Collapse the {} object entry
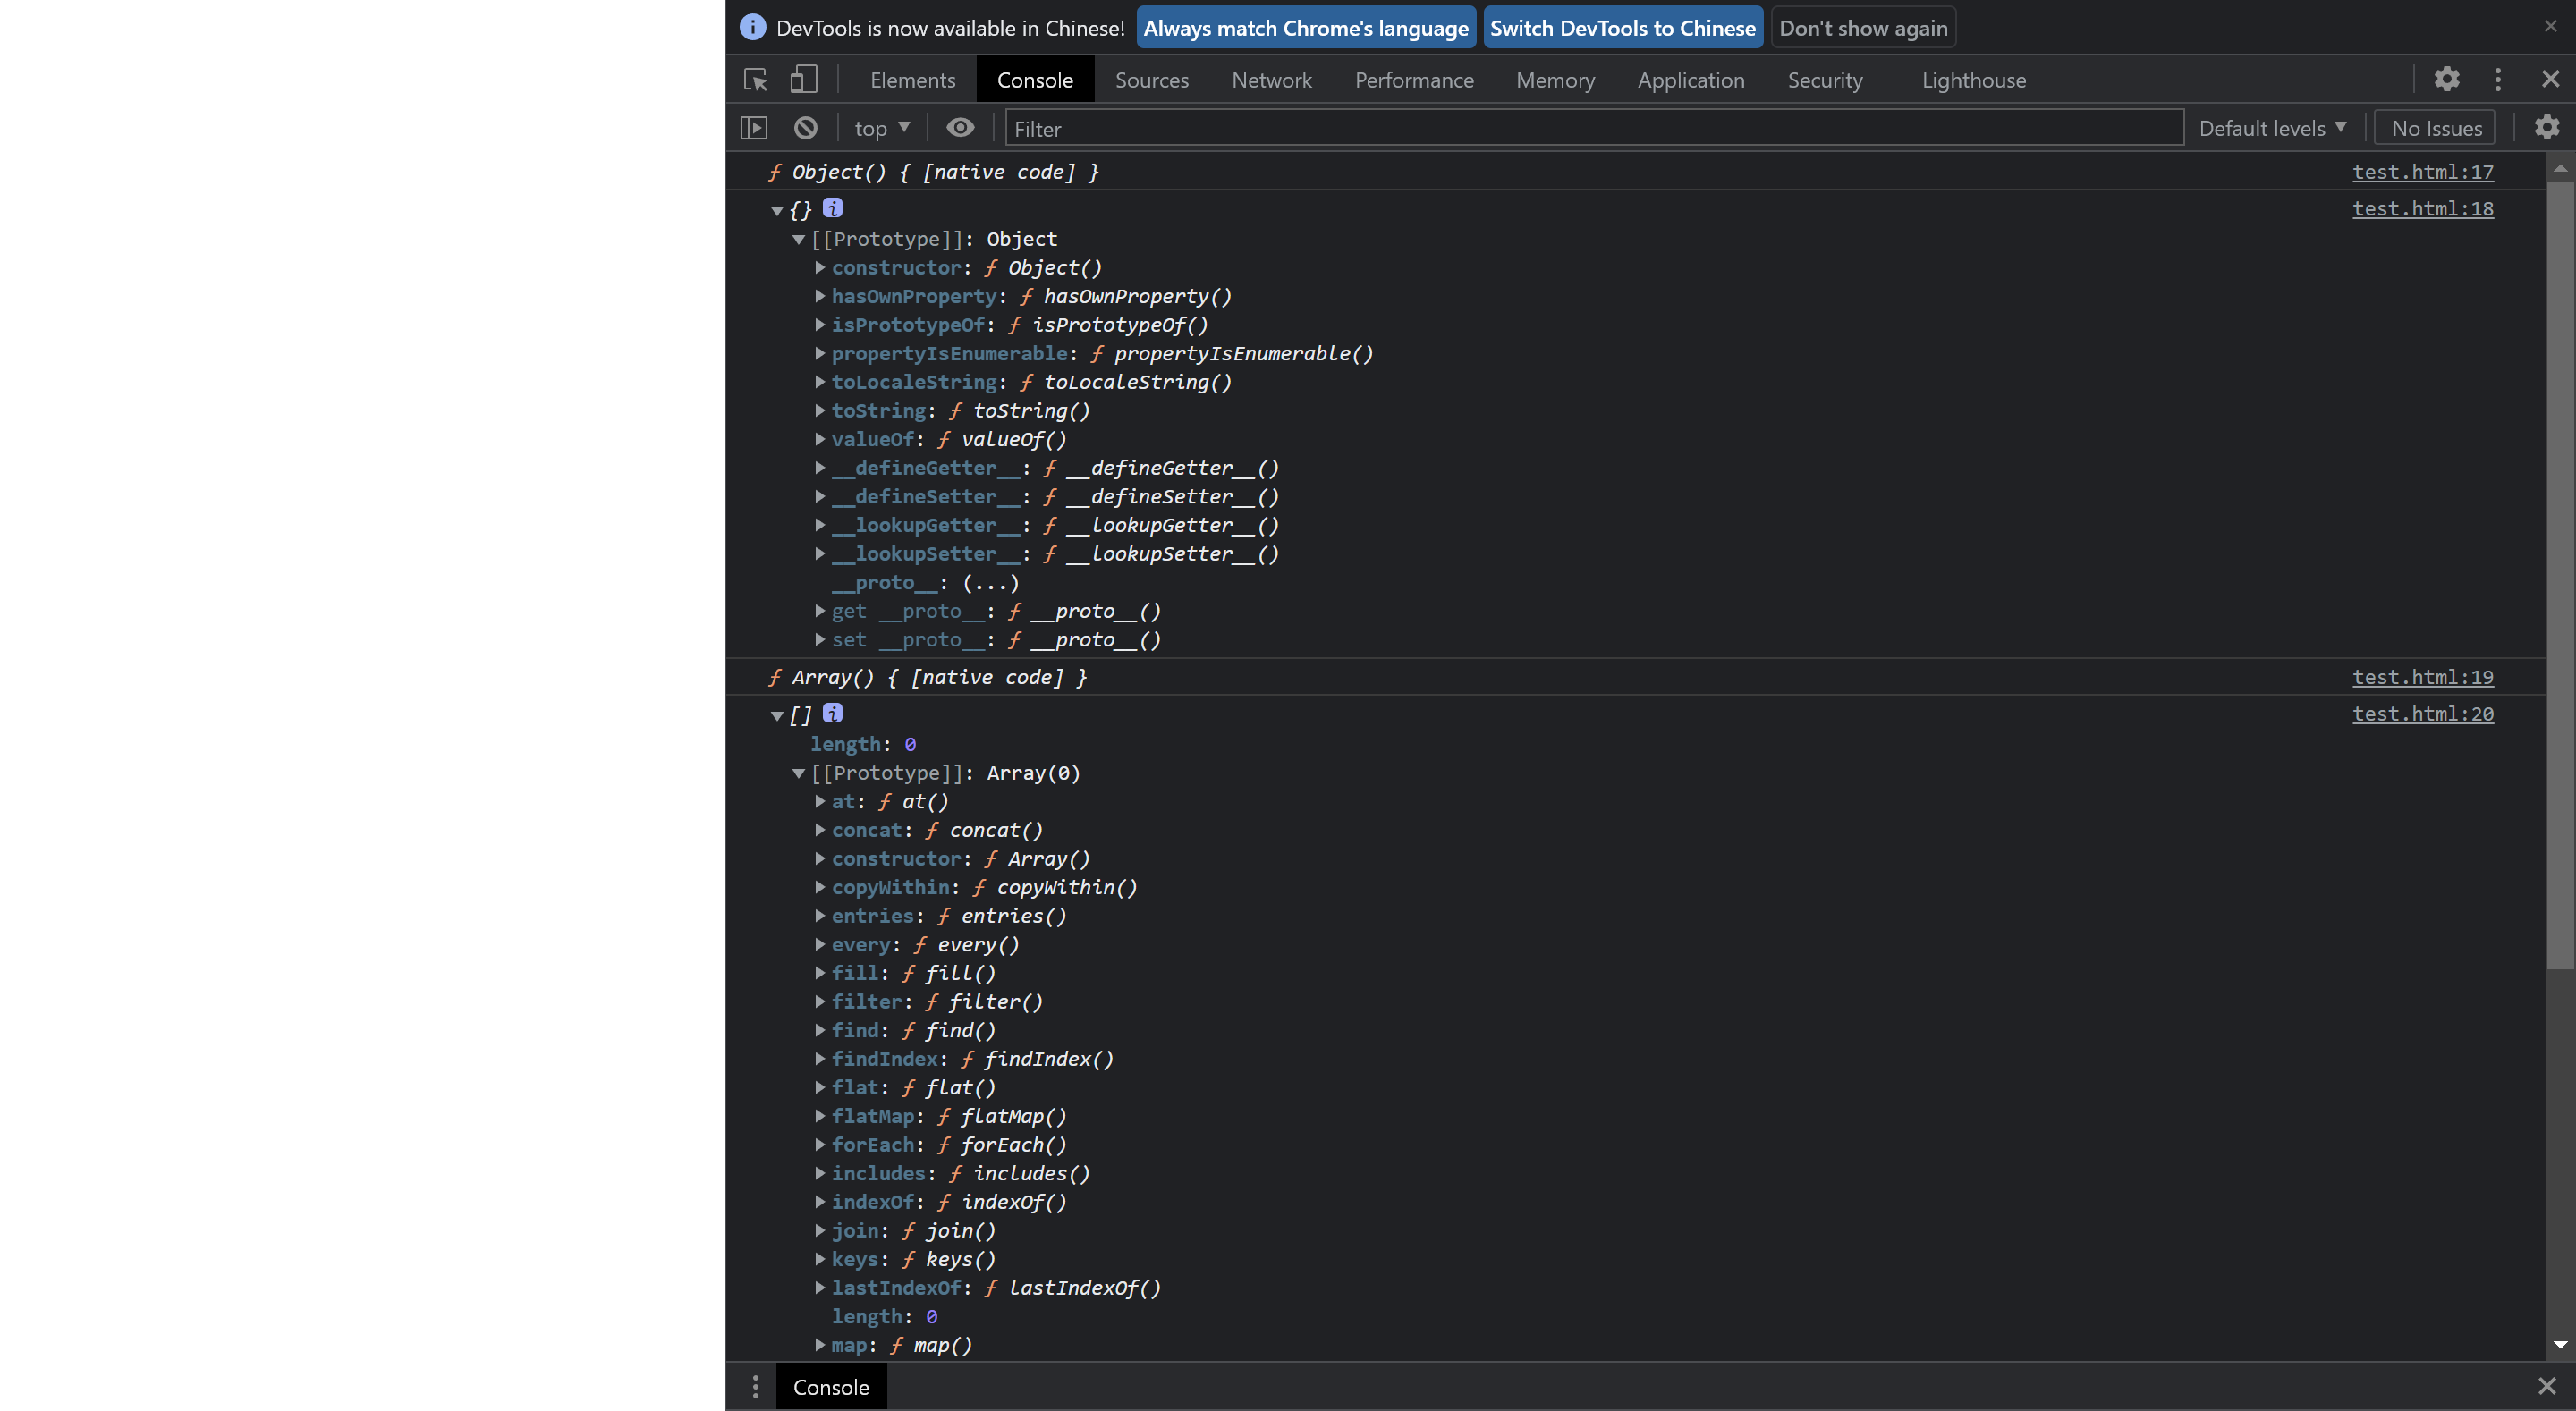This screenshot has width=2576, height=1411. click(777, 210)
